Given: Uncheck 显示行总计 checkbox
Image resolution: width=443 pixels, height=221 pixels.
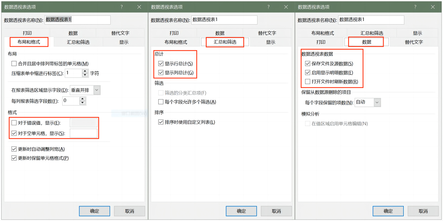Looking at the screenshot, I should pyautogui.click(x=161, y=64).
